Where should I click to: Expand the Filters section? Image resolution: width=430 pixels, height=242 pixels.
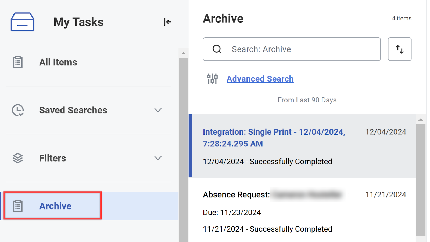[158, 158]
